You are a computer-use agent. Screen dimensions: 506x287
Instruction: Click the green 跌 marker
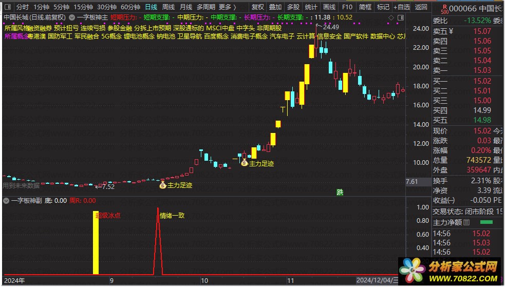point(340,192)
